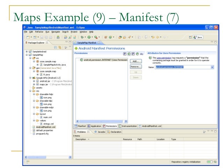Click the icon at status bar left
The height and width of the screenshot is (168, 223).
click(28, 162)
